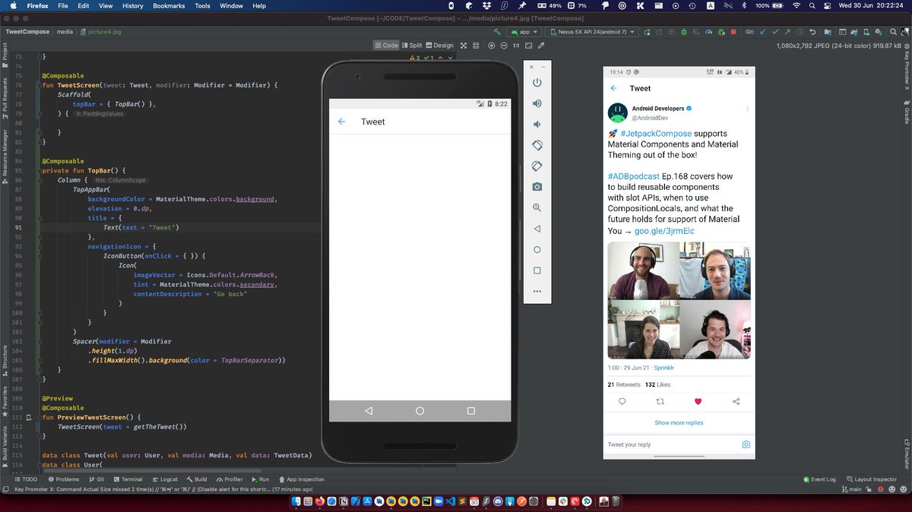Open the Emulator tool window tab
912x512 pixels.
click(907, 454)
